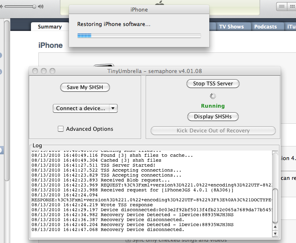Click the 16:42:47.068 Recovery Device disconnected line
The image size is (296, 243).
pos(108,230)
